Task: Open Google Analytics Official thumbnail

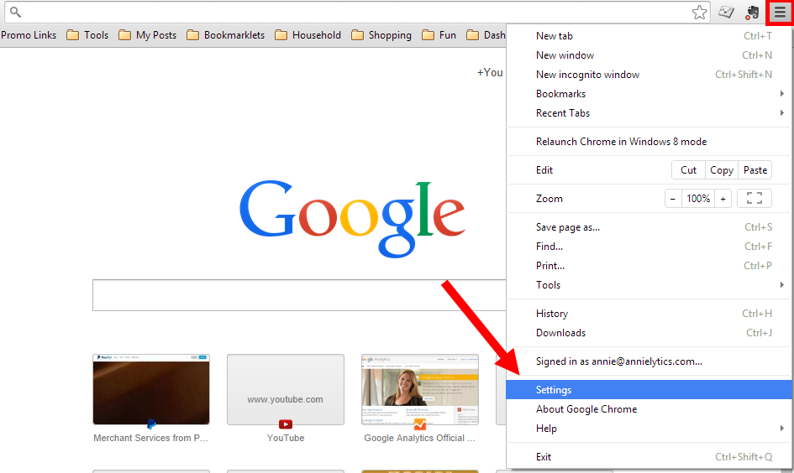Action: 420,389
